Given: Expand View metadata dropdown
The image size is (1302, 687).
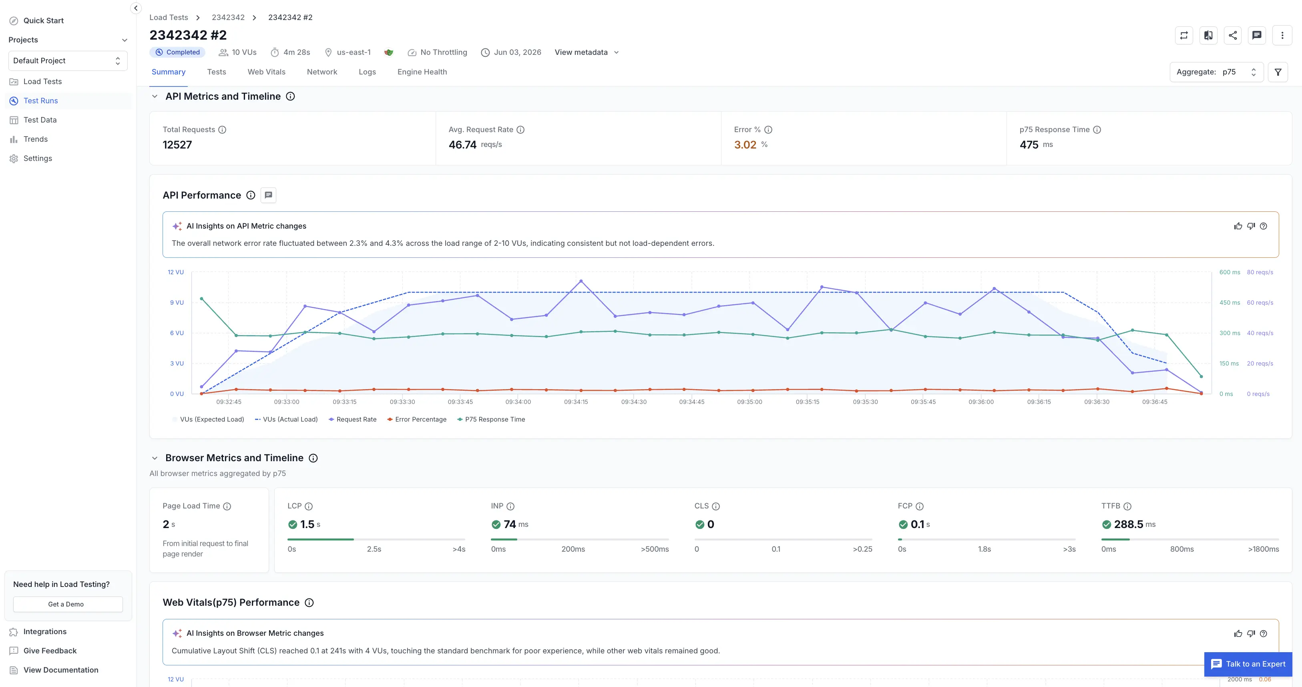Looking at the screenshot, I should coord(586,52).
